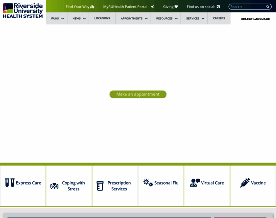
Task: Click the Riverside University Health System logo
Action: point(23,10)
